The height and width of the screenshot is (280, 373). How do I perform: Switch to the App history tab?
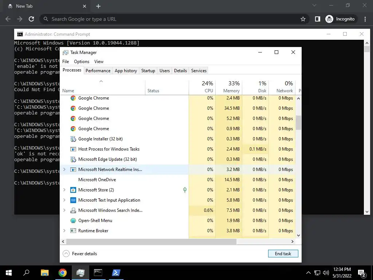126,71
